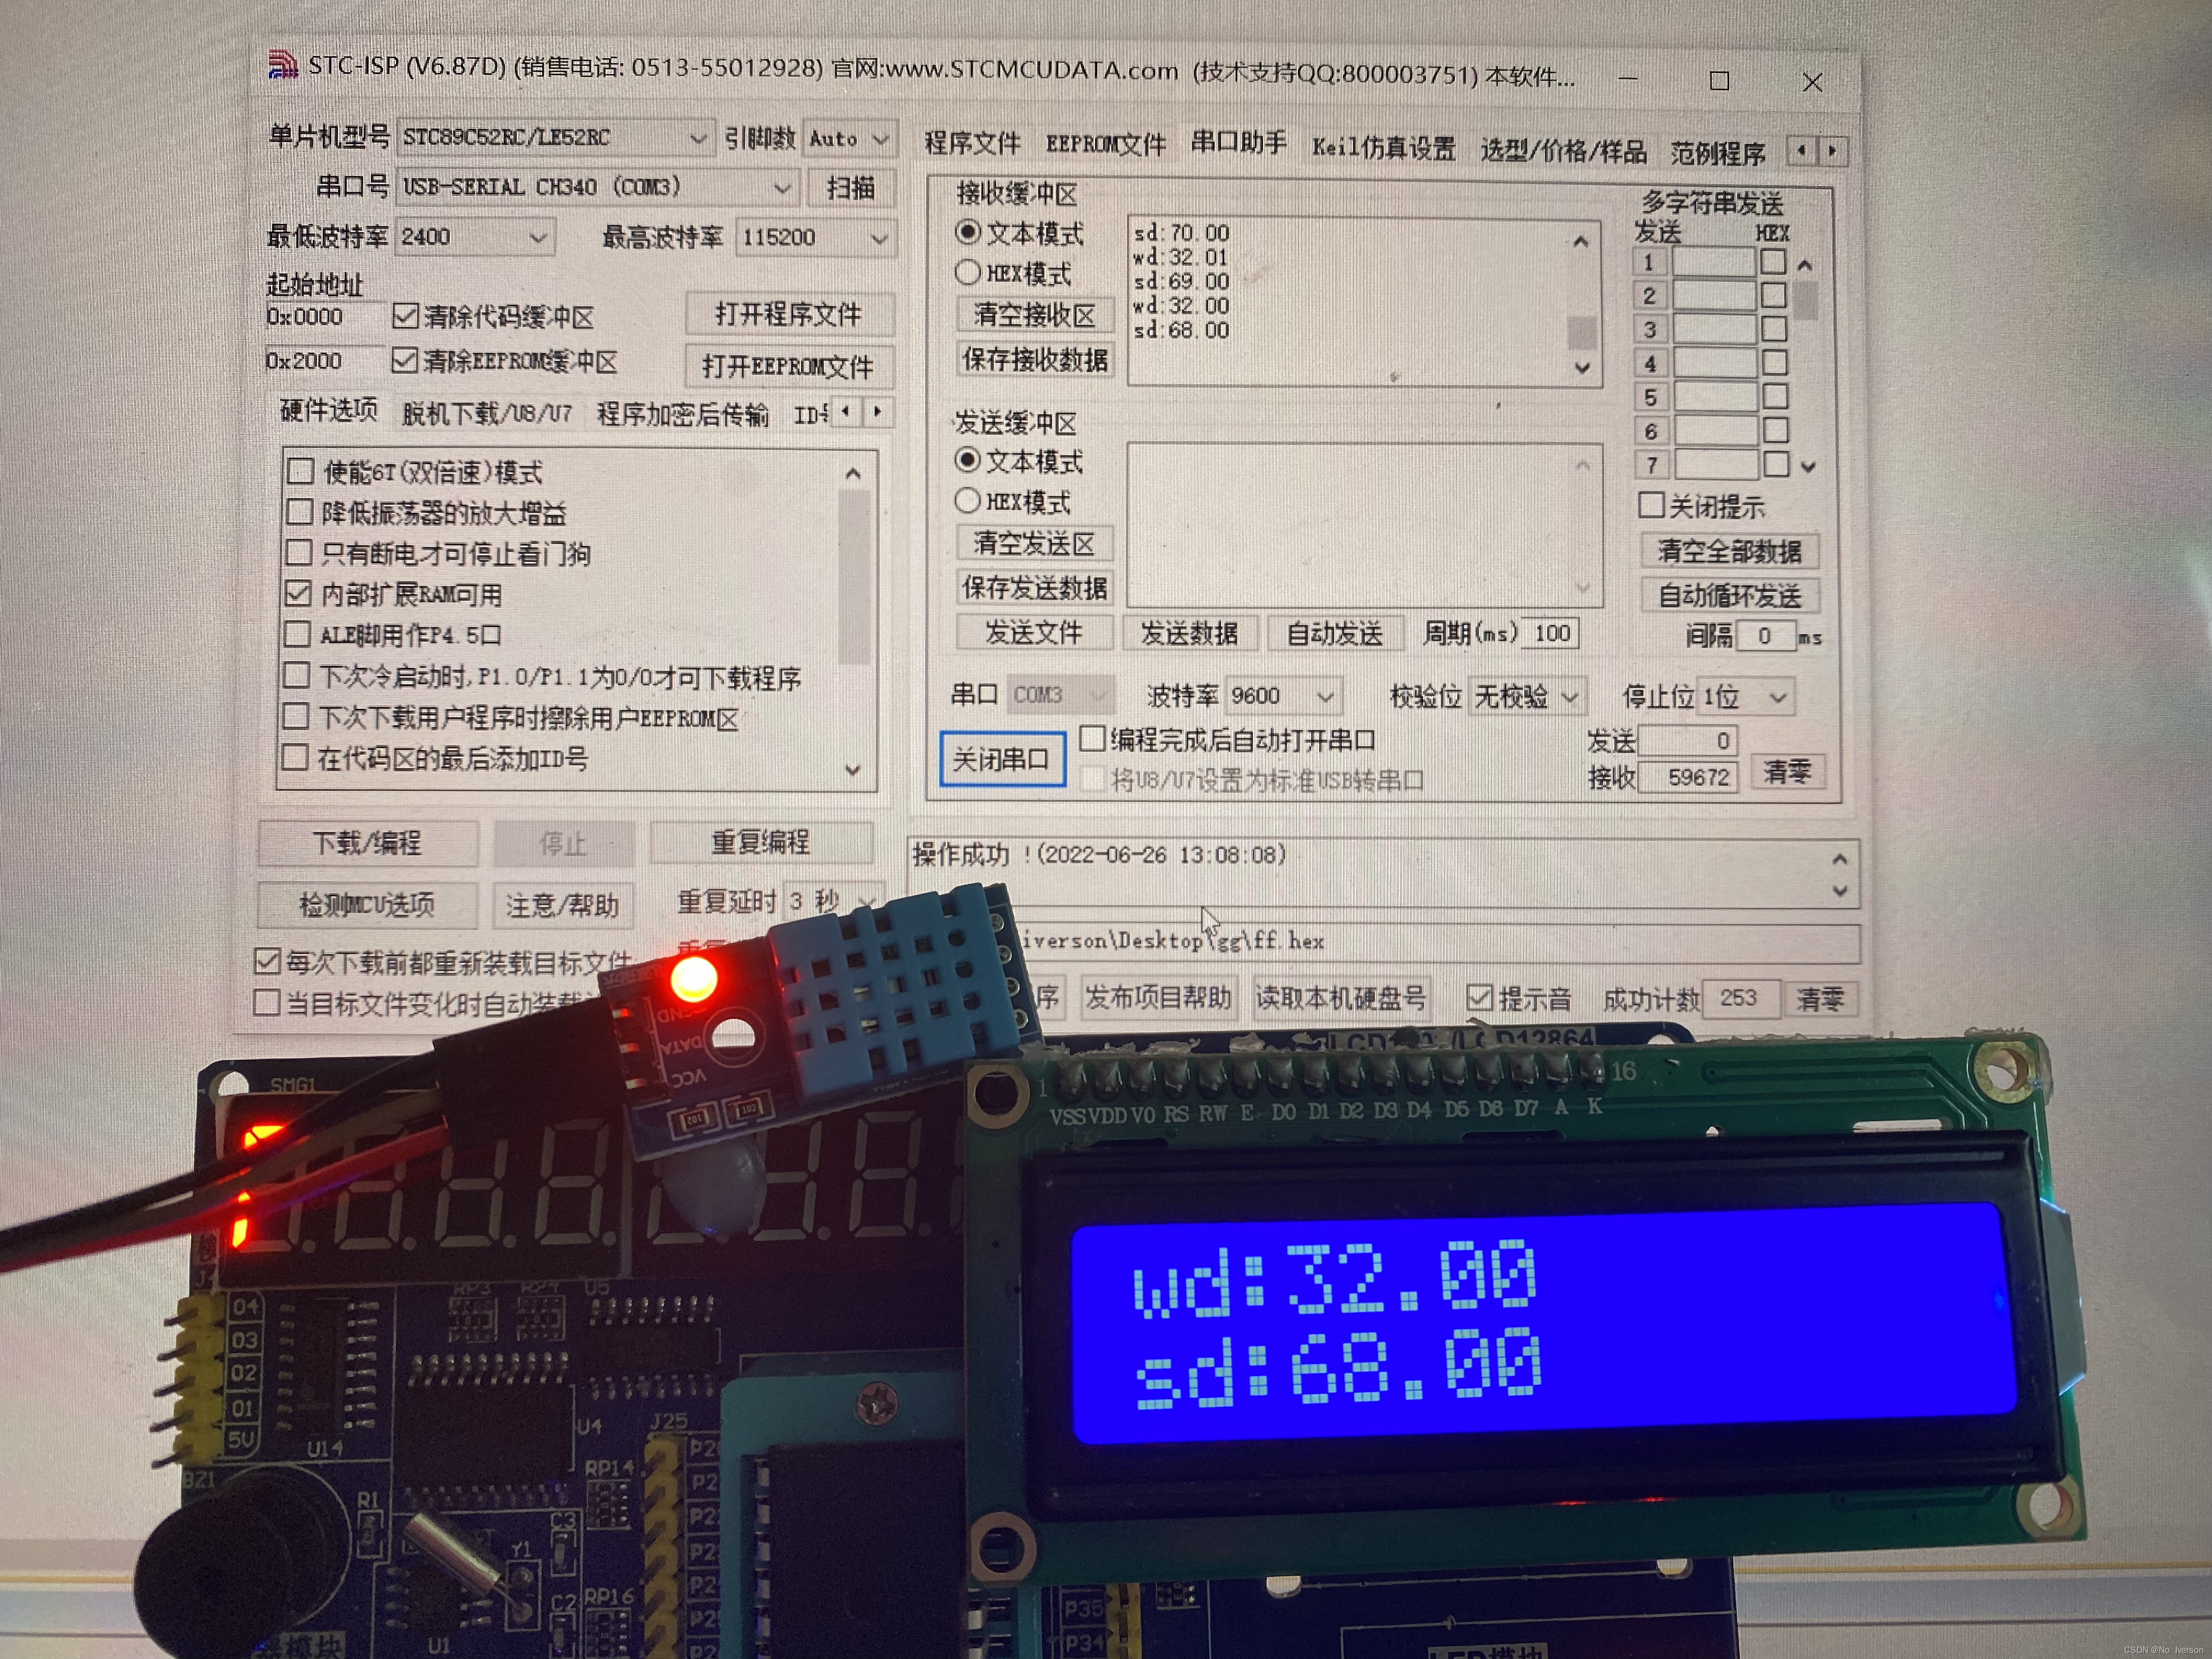
Task: Select HEX mode for the receive buffer
Action: point(968,273)
